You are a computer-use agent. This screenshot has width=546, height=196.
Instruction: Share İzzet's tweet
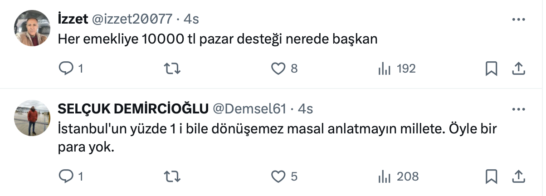[x=518, y=69]
